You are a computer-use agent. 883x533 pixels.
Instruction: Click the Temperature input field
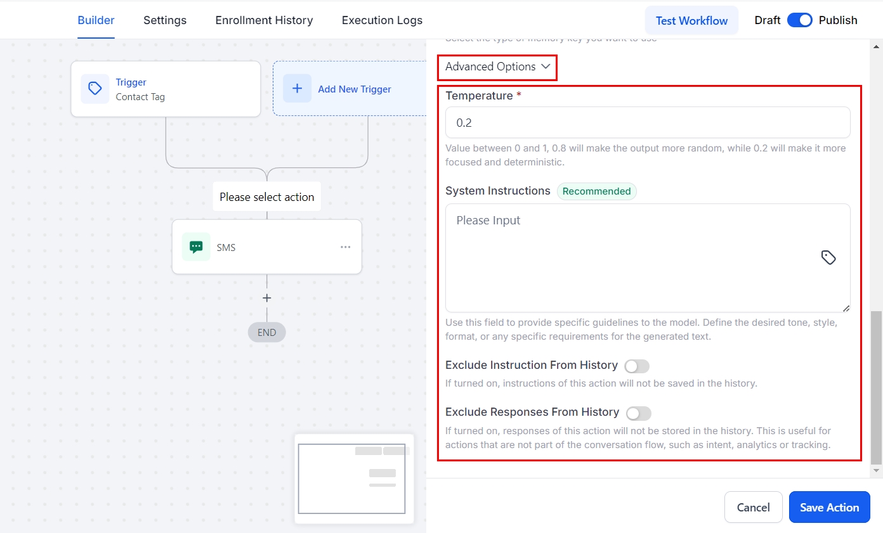pyautogui.click(x=647, y=122)
